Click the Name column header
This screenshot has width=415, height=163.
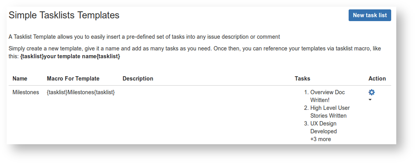tap(20, 79)
